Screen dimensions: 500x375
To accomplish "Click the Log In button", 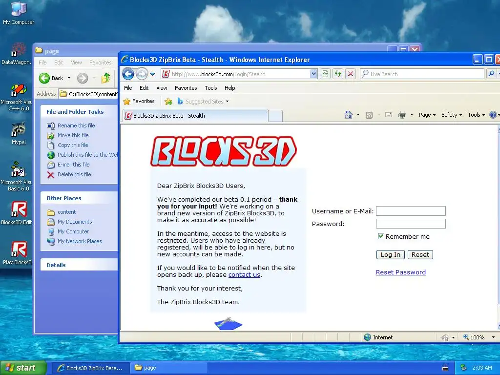I will (x=390, y=254).
